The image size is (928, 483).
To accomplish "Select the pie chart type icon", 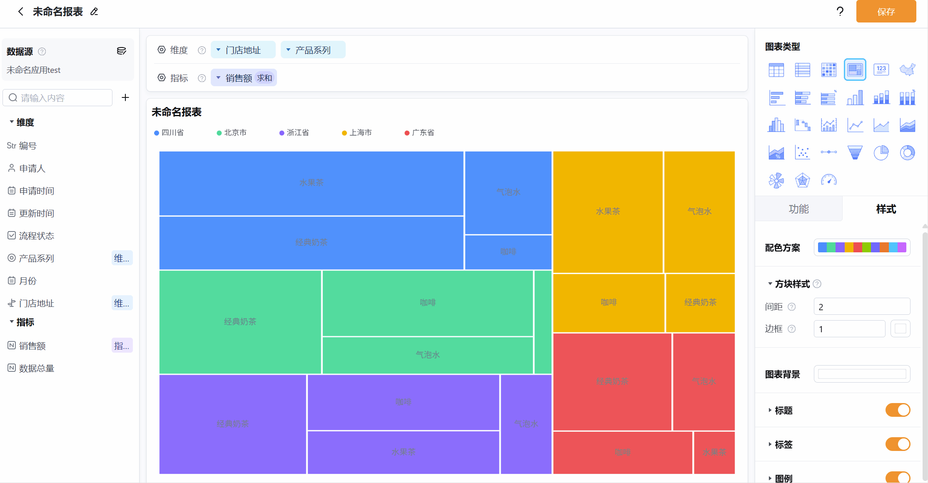I will click(881, 153).
